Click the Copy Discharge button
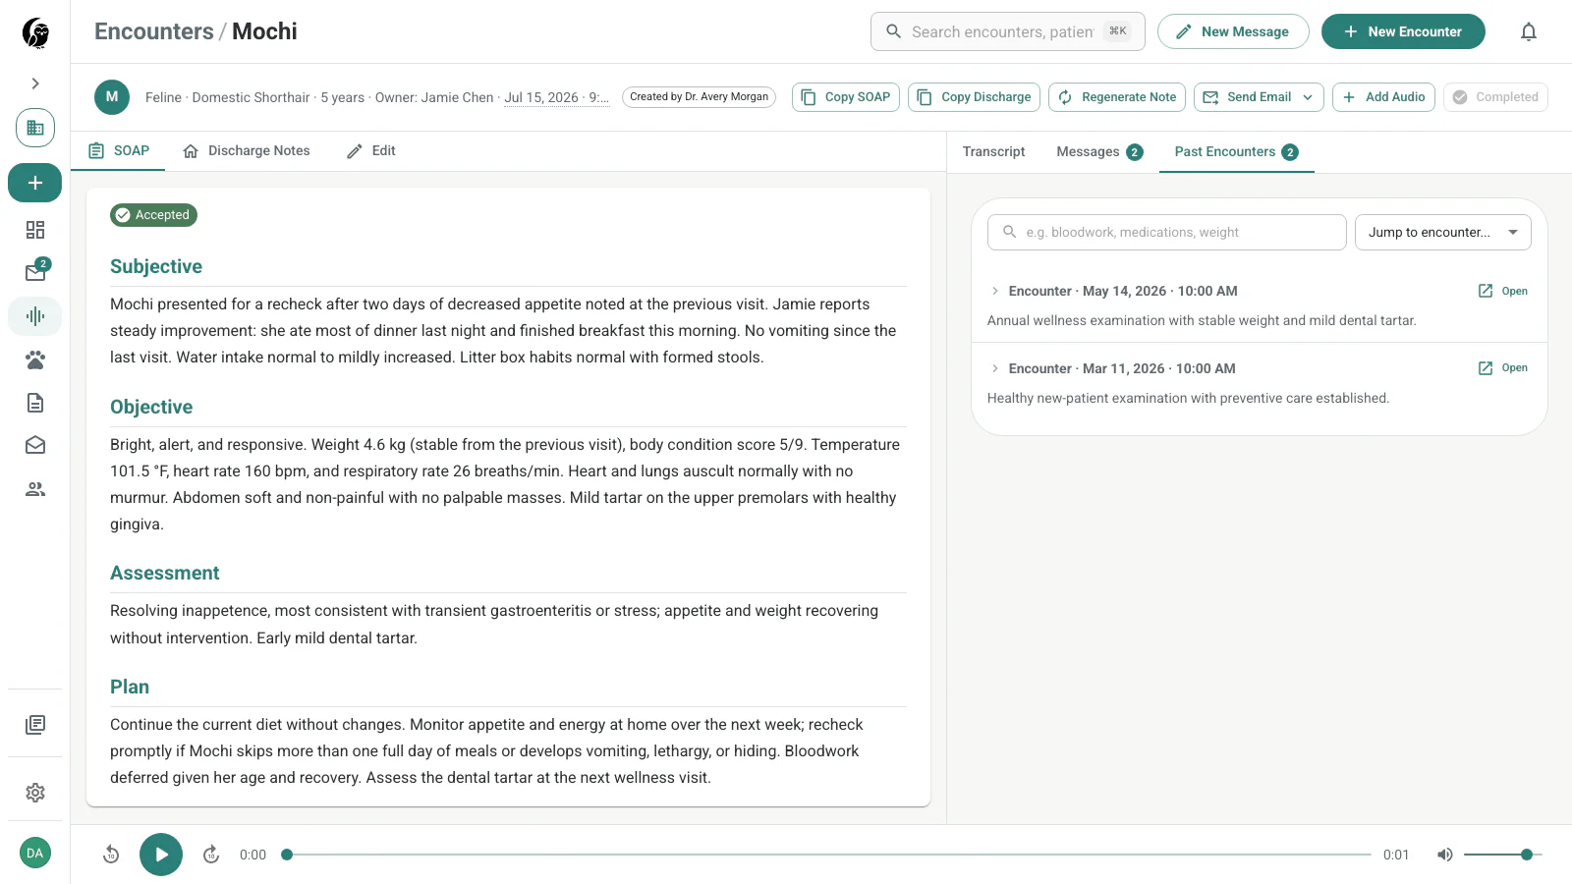Screen dimensions: 1572x884 coord(975,97)
